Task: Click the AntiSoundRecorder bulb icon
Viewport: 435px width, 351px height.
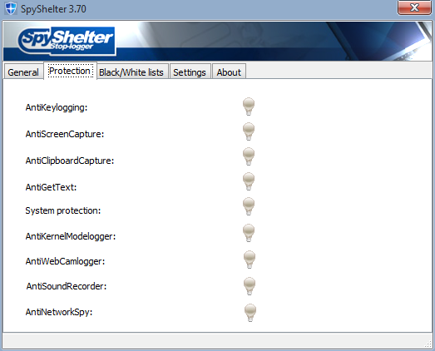Action: click(x=250, y=286)
